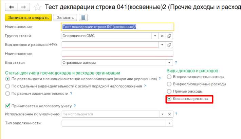This screenshot has width=241, height=139.
Task: Click the back navigation arrow
Action: click(12, 7)
